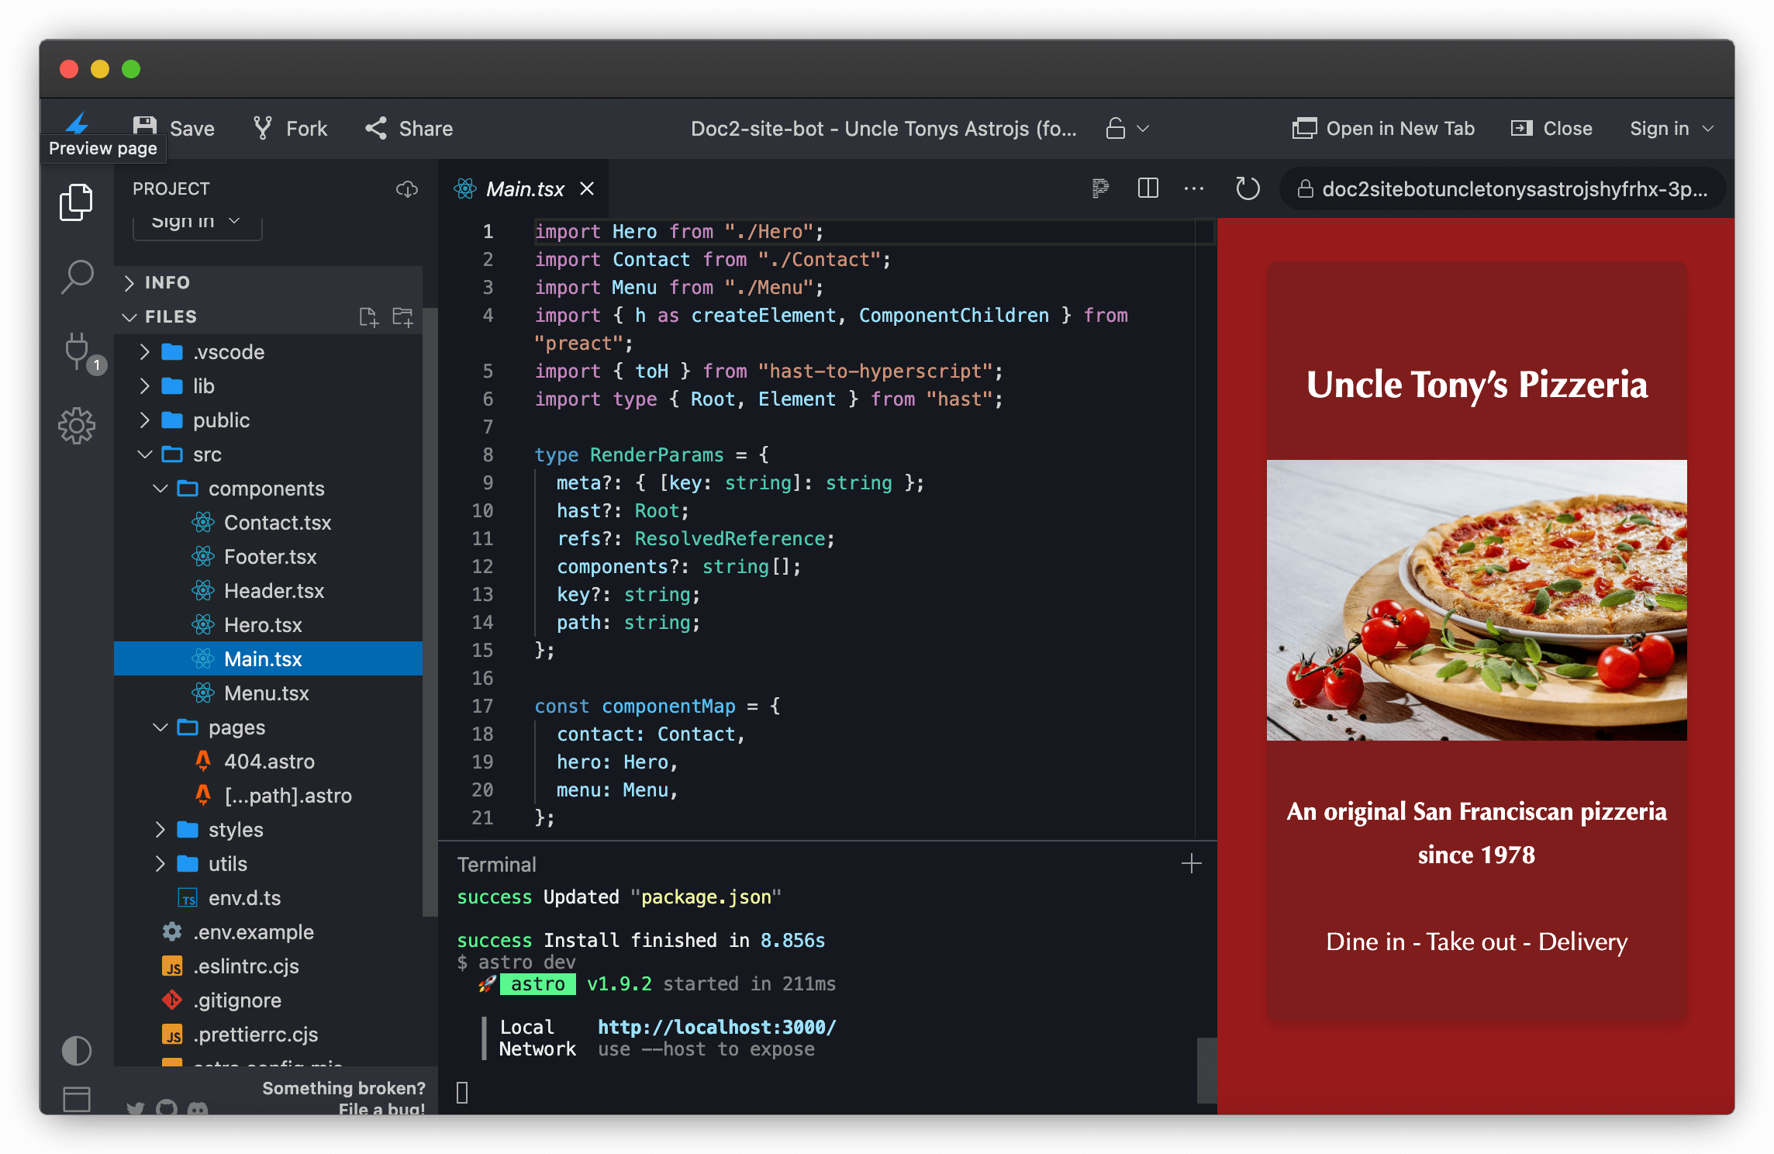
Task: Click the Preview page lightning icon
Action: [78, 124]
